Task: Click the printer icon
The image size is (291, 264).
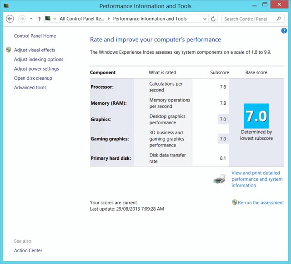Action: pos(220,179)
